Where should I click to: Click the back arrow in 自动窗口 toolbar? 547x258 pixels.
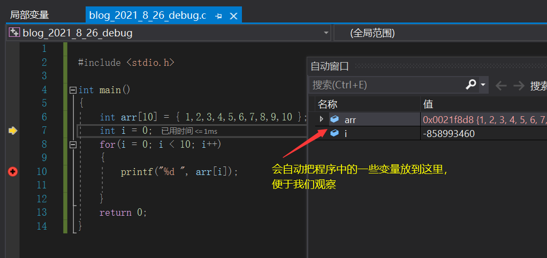501,86
